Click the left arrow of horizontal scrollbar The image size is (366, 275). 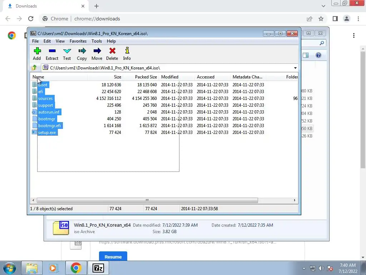(33, 200)
